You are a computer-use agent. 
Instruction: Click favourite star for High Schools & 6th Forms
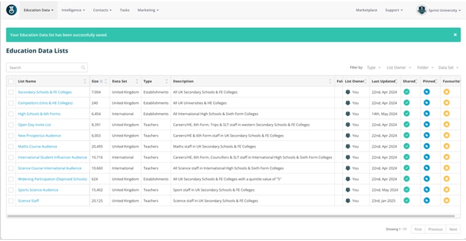pyautogui.click(x=446, y=113)
